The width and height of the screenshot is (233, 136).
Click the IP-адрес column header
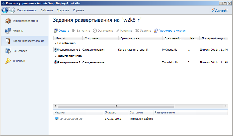116,112
